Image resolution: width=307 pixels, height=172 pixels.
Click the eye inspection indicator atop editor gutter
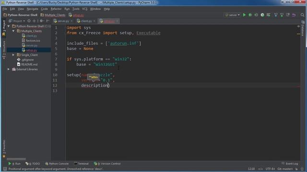click(298, 26)
